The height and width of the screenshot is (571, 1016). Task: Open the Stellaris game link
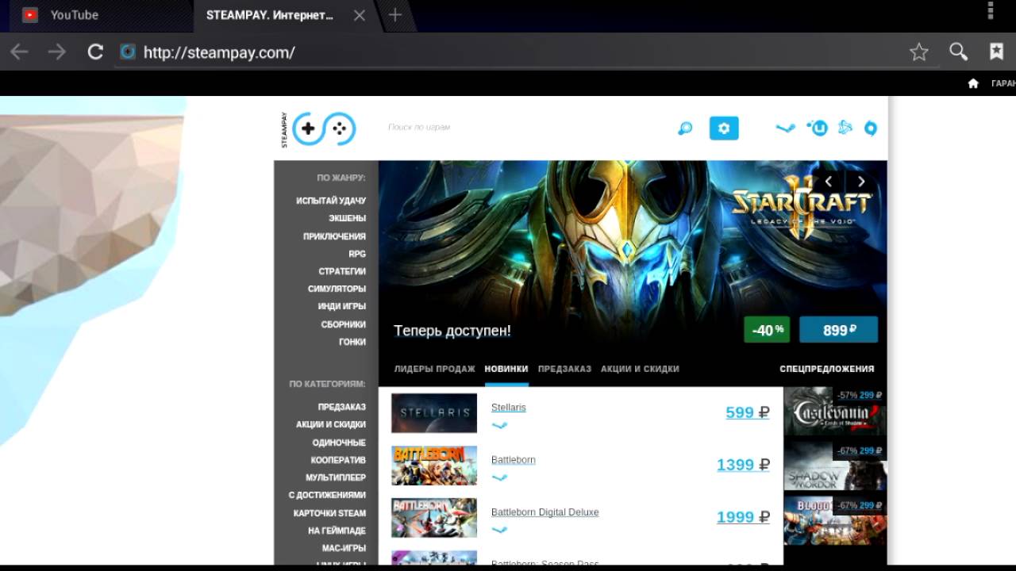509,408
